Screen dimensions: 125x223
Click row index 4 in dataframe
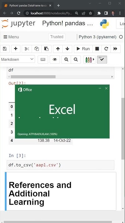point(12,141)
